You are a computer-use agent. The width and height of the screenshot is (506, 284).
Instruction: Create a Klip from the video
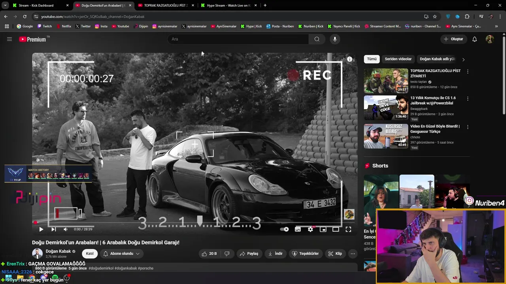pyautogui.click(x=335, y=254)
